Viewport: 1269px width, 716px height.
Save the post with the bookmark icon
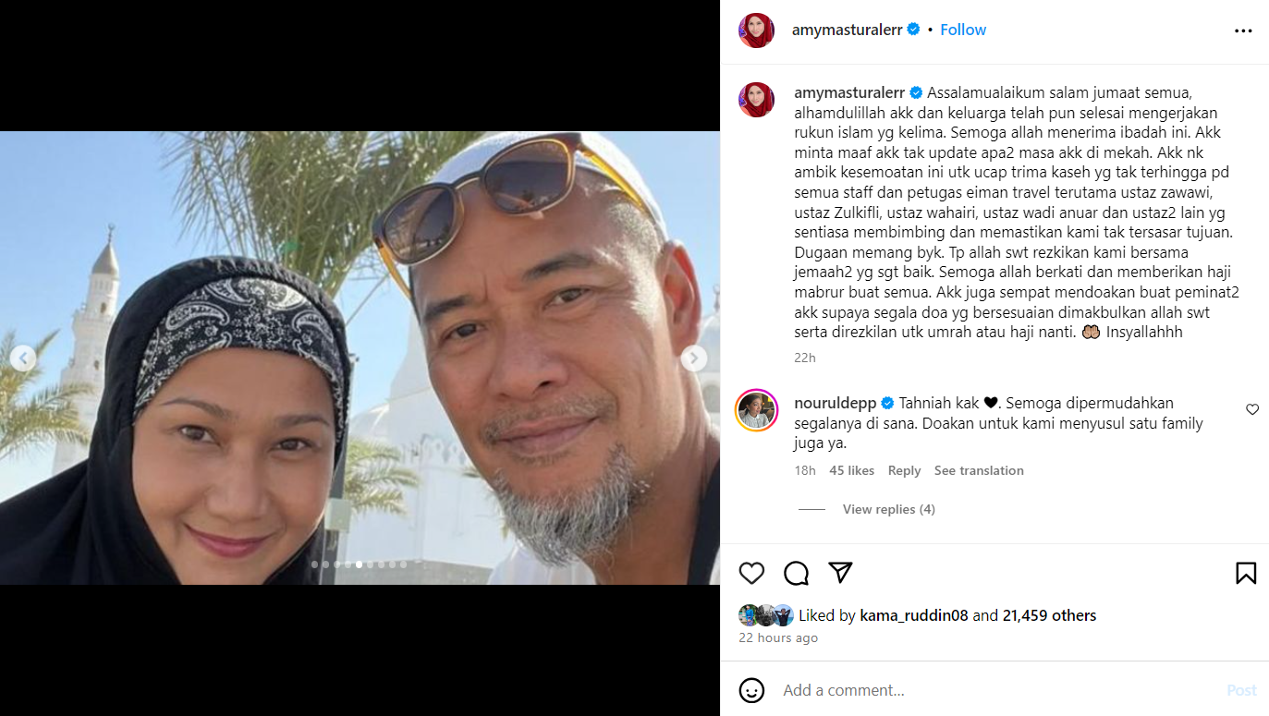[1246, 574]
